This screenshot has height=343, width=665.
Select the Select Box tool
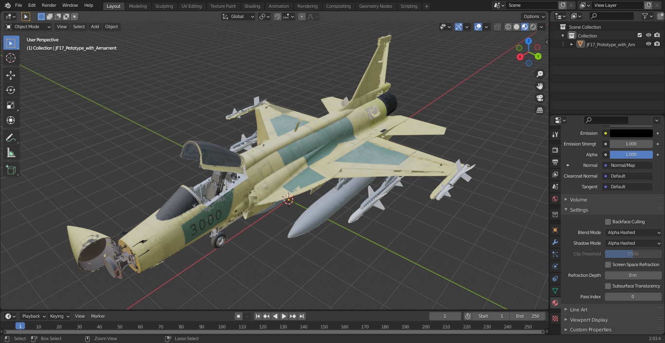[11, 43]
